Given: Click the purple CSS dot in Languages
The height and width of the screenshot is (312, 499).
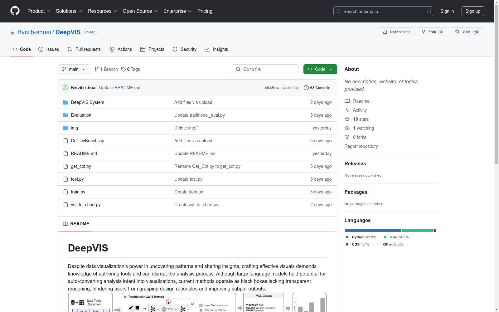Looking at the screenshot, I should [x=347, y=244].
